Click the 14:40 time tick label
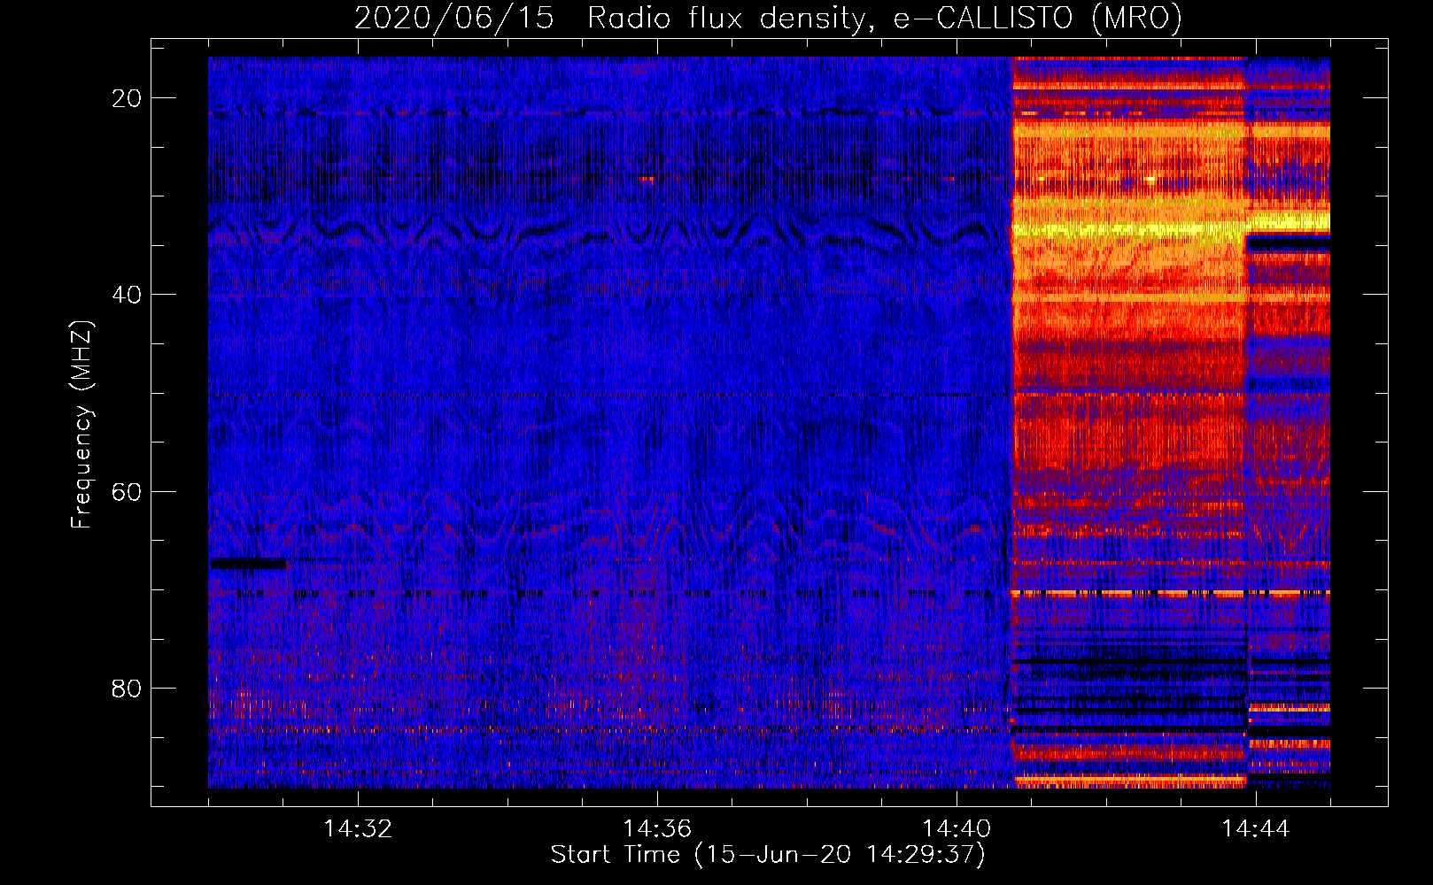This screenshot has height=885, width=1433. (957, 829)
